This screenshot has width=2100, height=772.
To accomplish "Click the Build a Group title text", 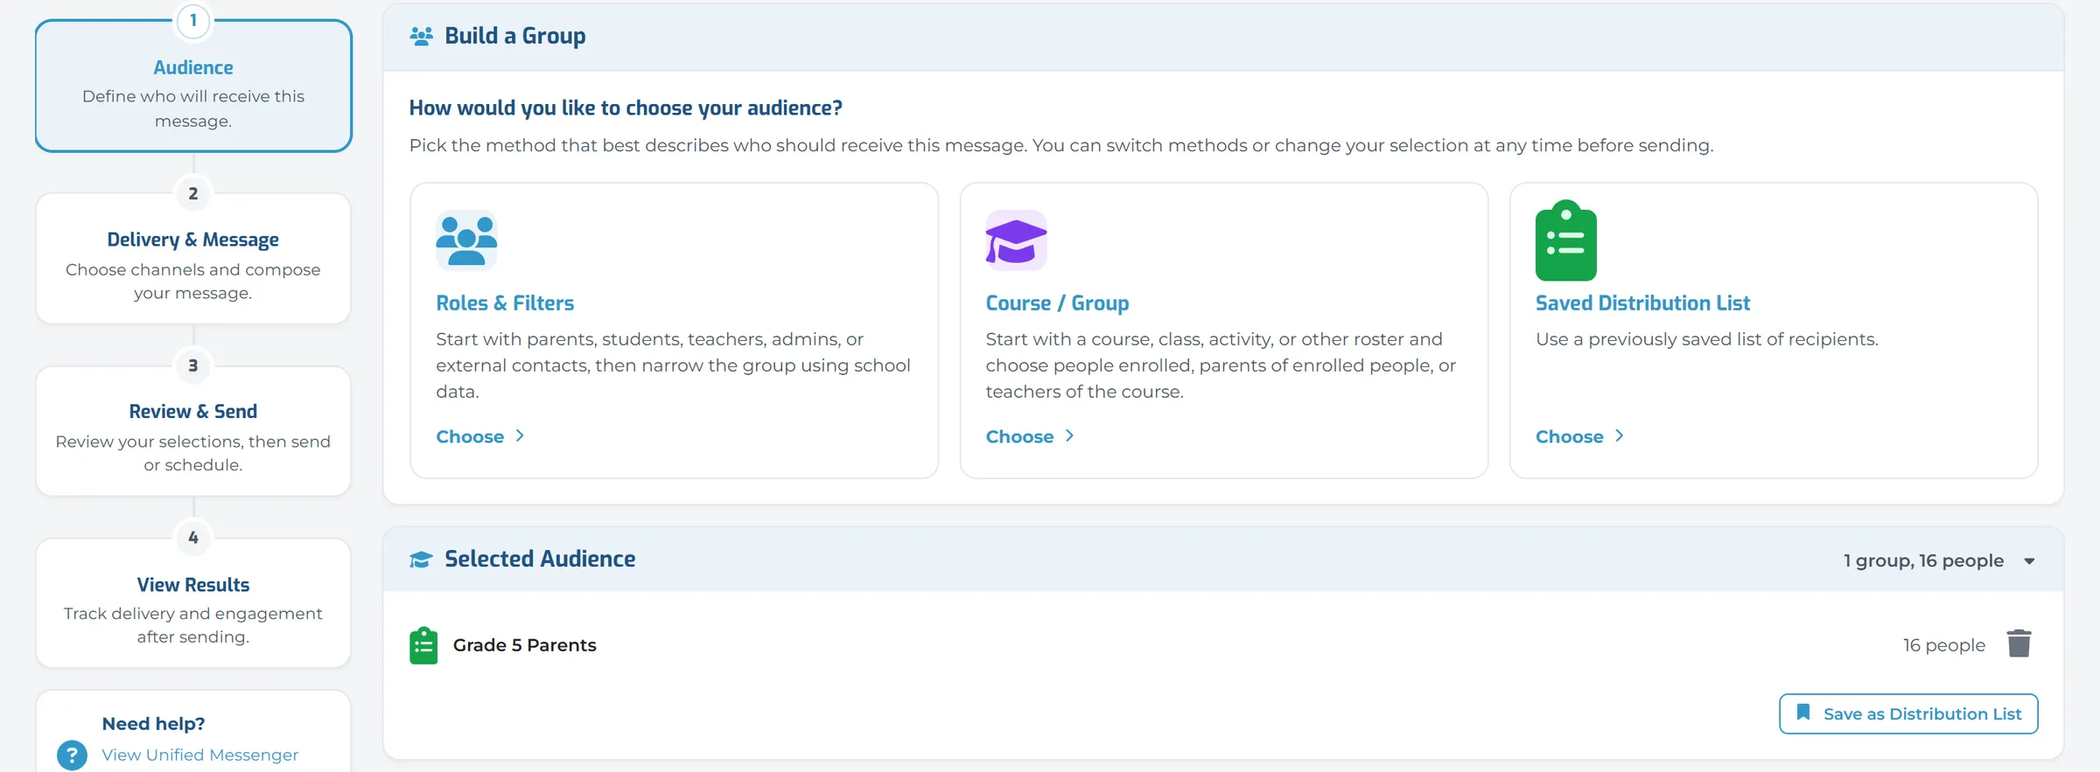I will [515, 36].
